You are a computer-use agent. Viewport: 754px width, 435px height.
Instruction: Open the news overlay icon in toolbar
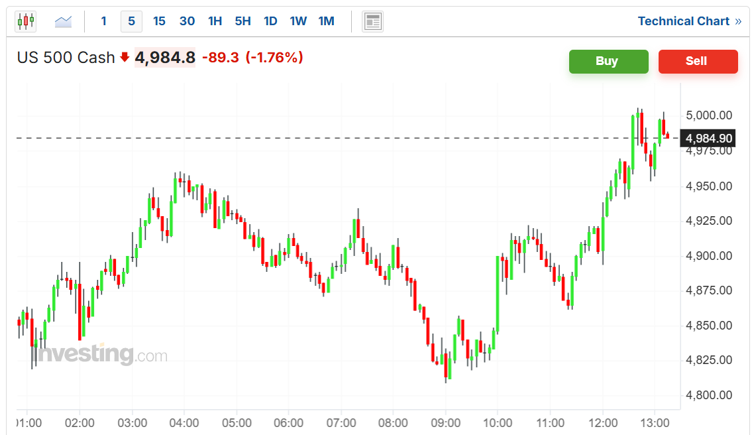(372, 22)
